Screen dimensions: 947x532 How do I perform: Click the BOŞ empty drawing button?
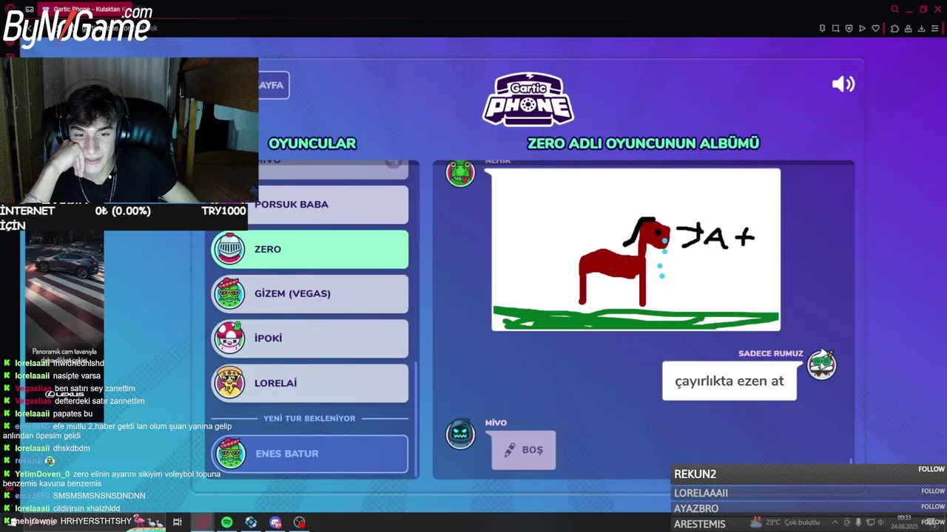tap(523, 450)
